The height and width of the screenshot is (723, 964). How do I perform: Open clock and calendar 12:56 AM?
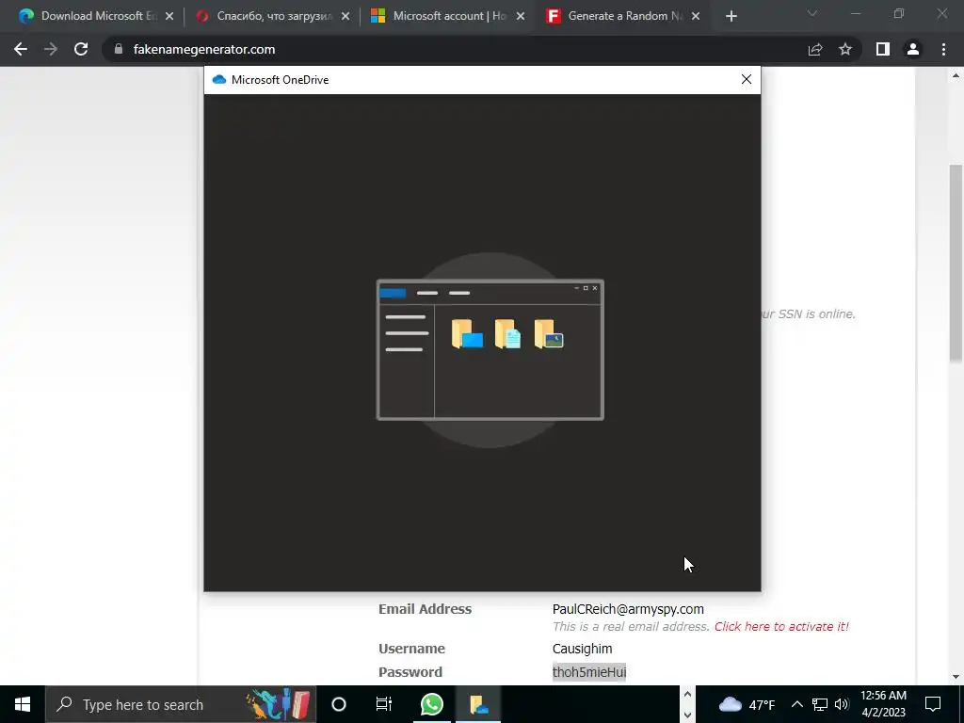coord(883,704)
